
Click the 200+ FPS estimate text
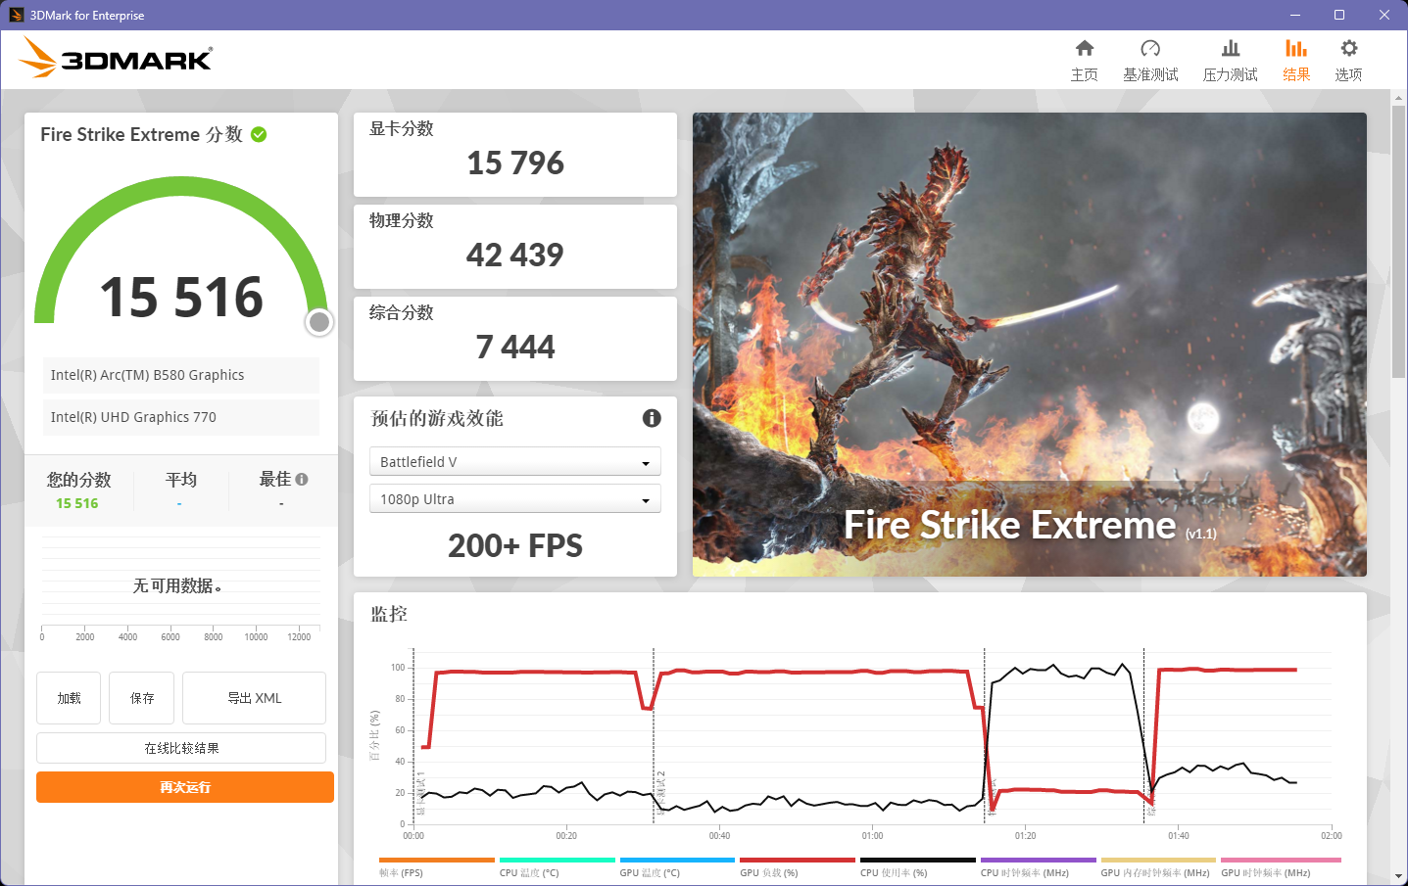point(515,545)
